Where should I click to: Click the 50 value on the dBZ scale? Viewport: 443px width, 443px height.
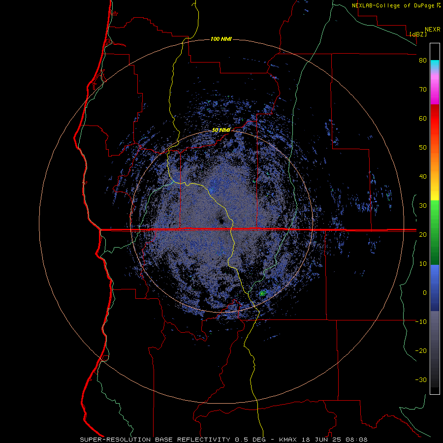(423, 148)
